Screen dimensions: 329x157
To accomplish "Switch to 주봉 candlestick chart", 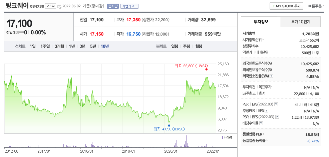I will [187, 47].
